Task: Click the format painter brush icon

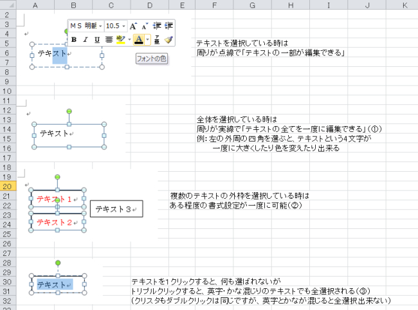Action: tap(168, 40)
